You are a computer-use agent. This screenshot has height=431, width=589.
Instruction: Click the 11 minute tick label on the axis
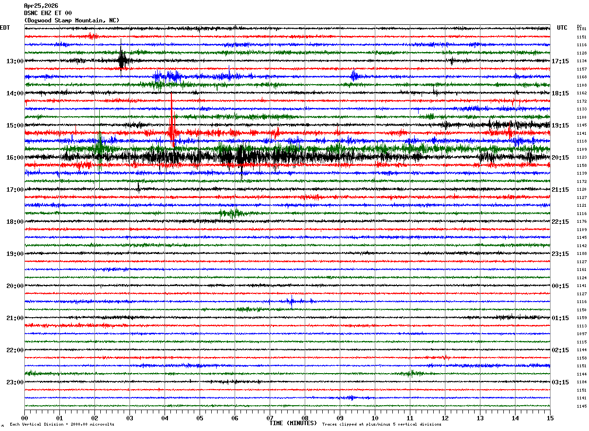pos(410,418)
